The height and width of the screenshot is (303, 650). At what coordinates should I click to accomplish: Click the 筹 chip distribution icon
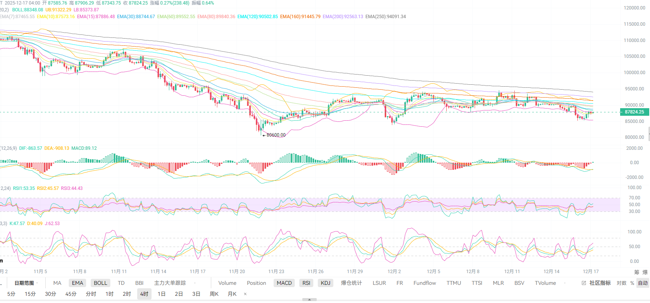tap(637, 272)
